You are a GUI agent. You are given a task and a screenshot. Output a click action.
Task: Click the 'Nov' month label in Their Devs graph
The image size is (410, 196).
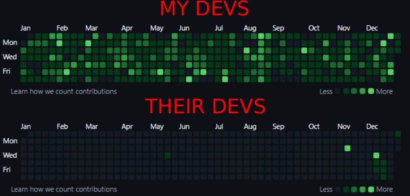coord(344,127)
